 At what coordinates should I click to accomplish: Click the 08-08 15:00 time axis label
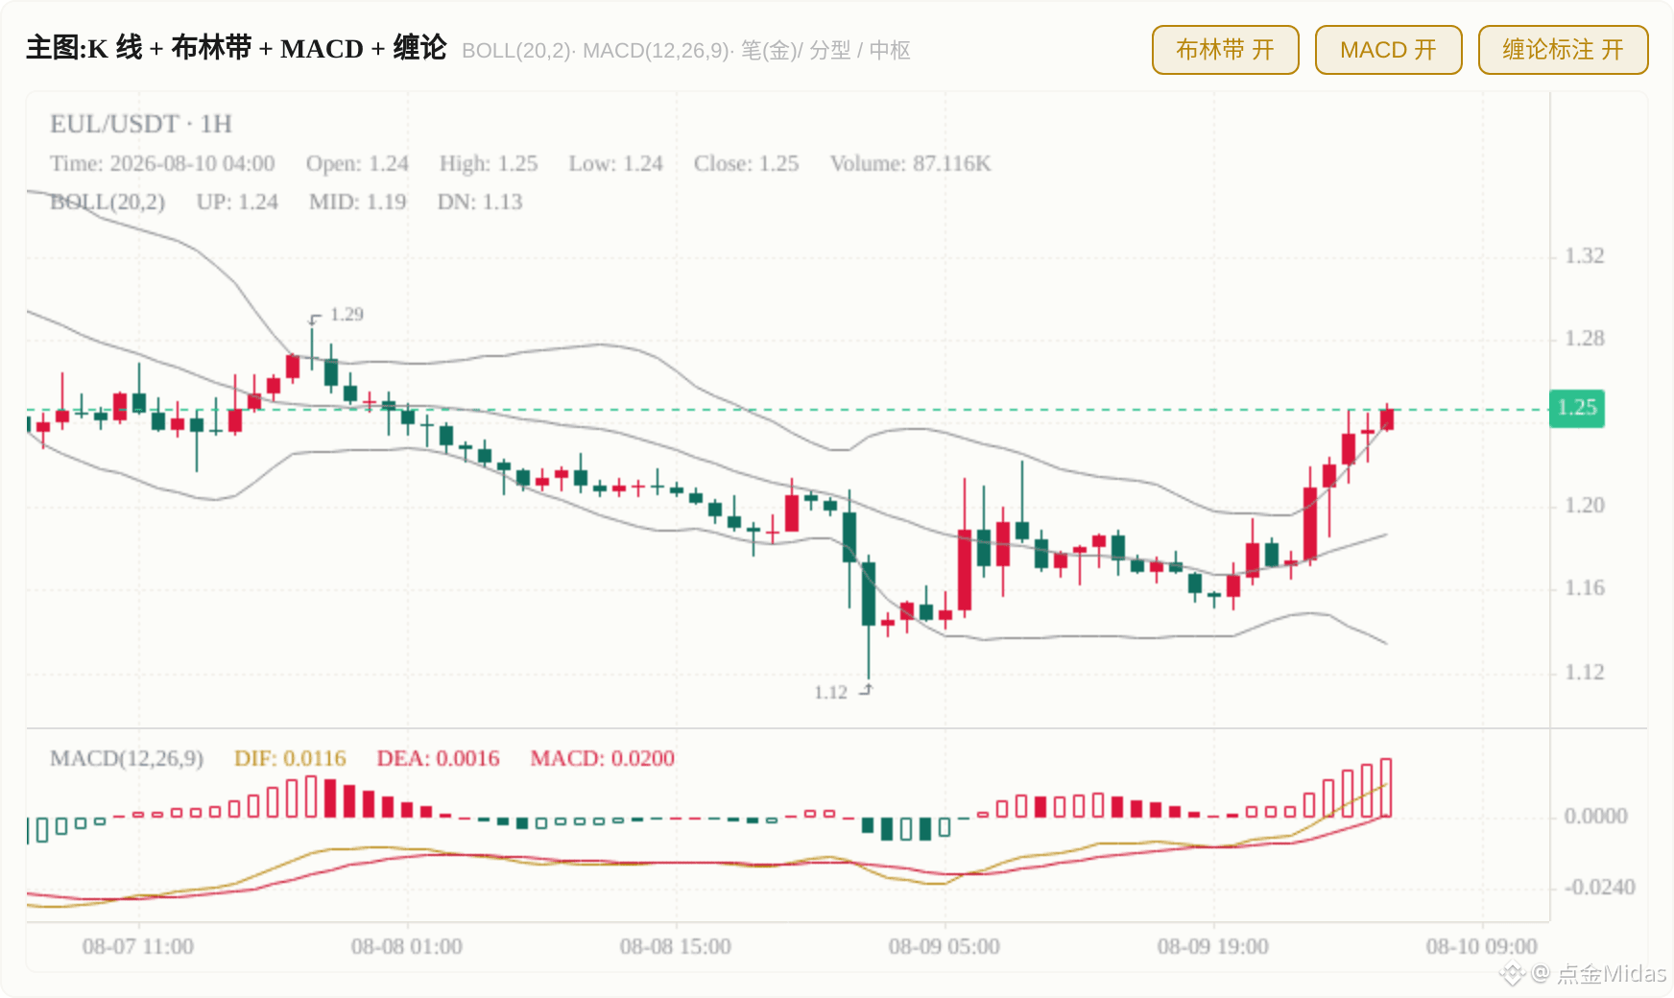click(x=676, y=946)
